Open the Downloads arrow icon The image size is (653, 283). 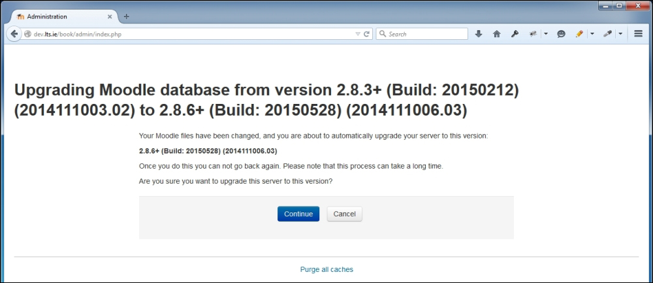click(x=479, y=34)
